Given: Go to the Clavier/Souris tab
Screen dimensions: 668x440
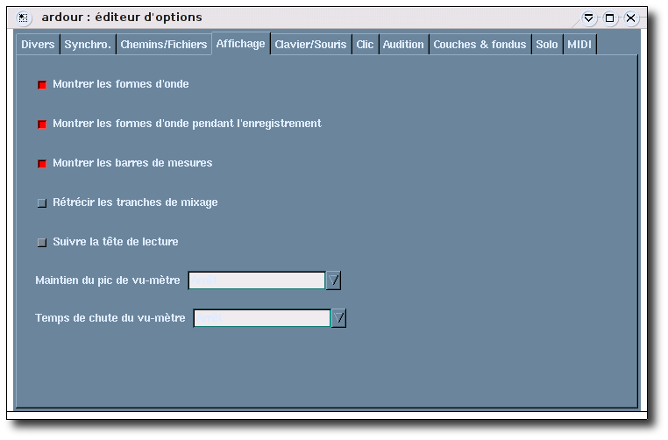Looking at the screenshot, I should [x=310, y=45].
